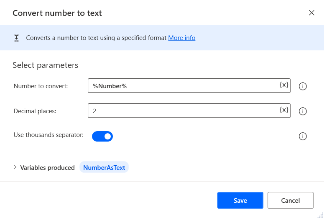The width and height of the screenshot is (324, 219).
Task: Expand Variables produced with the chevron
Action: (x=15, y=167)
